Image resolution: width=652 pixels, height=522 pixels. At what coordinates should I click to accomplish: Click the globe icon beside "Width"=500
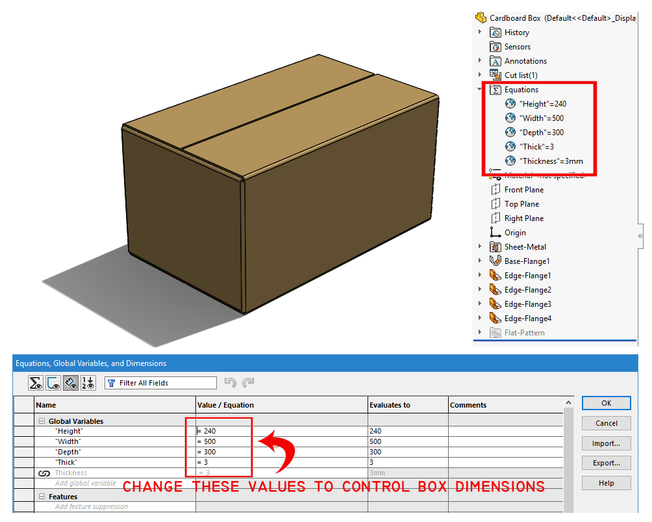point(510,118)
